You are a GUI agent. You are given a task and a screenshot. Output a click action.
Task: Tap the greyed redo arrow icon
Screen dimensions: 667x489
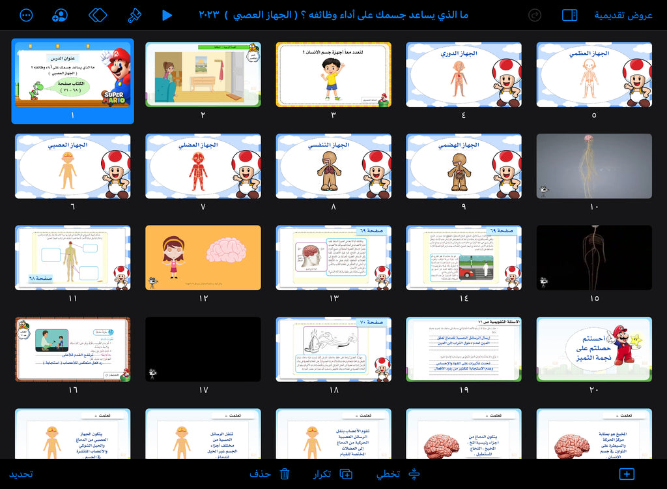pos(535,16)
